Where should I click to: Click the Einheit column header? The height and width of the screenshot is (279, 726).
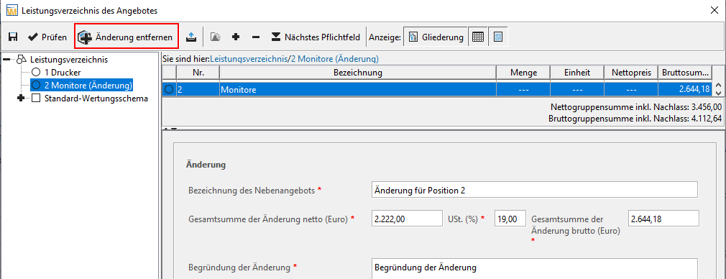pyautogui.click(x=577, y=73)
